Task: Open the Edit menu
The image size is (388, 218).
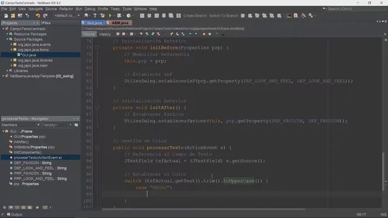Action: (13, 9)
